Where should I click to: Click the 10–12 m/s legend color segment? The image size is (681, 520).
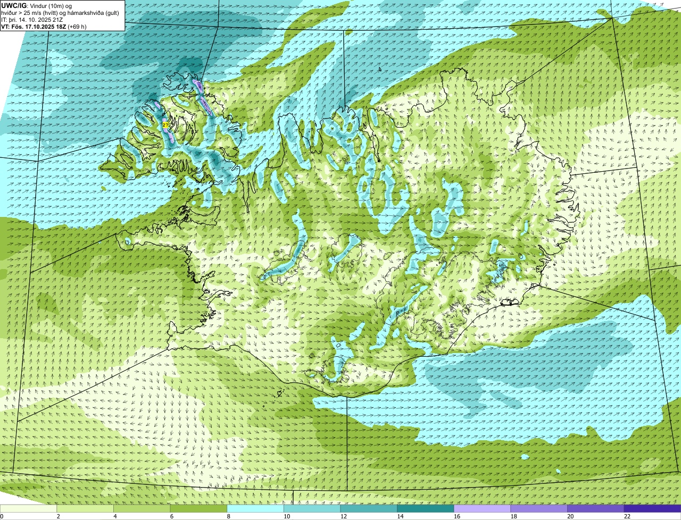(312, 508)
